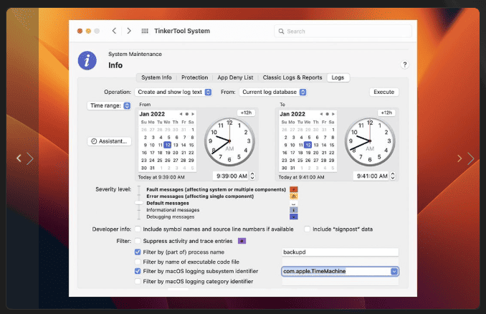Switch to the Protection tab
This screenshot has height=314, width=486.
(x=195, y=77)
